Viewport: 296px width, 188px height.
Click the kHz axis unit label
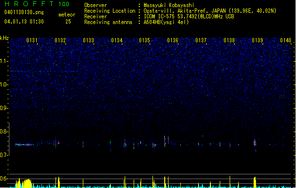(x=4, y=38)
